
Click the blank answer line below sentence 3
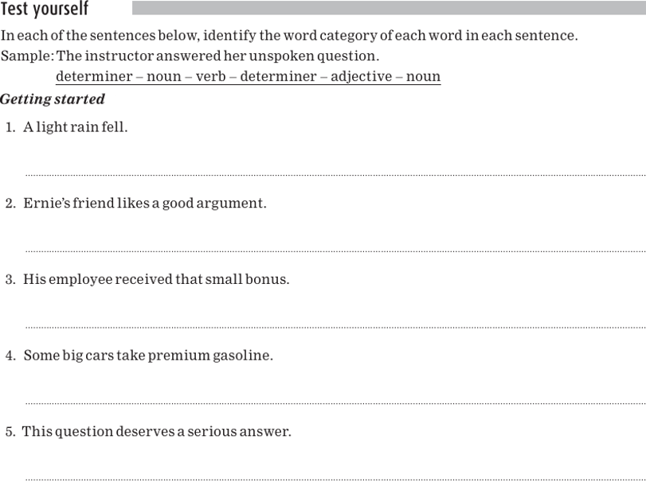(x=335, y=326)
